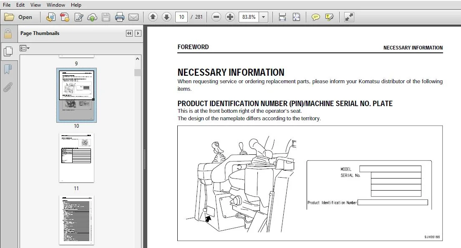Select the Highlight Text tool

coord(329,17)
